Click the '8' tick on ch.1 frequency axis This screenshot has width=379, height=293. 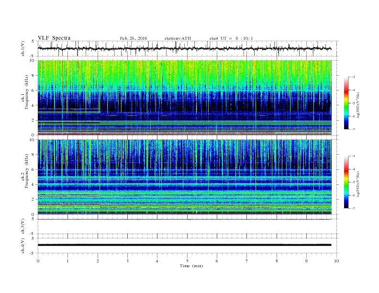[x=33, y=76]
